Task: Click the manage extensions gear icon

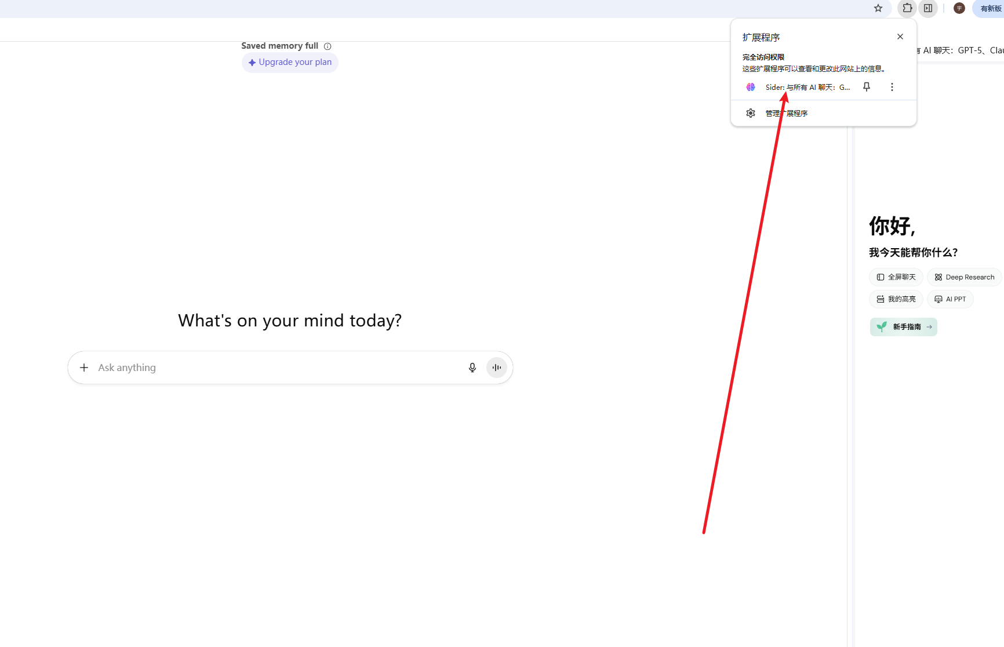Action: point(751,113)
